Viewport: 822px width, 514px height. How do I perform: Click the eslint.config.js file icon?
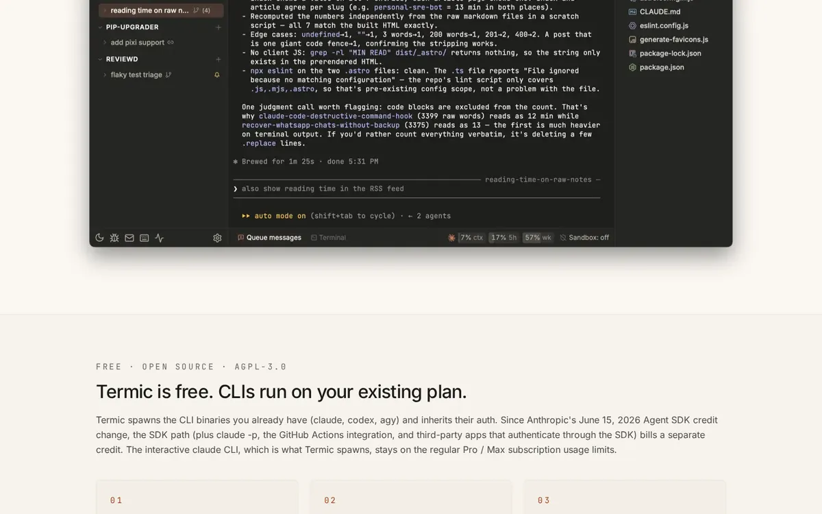[633, 25]
